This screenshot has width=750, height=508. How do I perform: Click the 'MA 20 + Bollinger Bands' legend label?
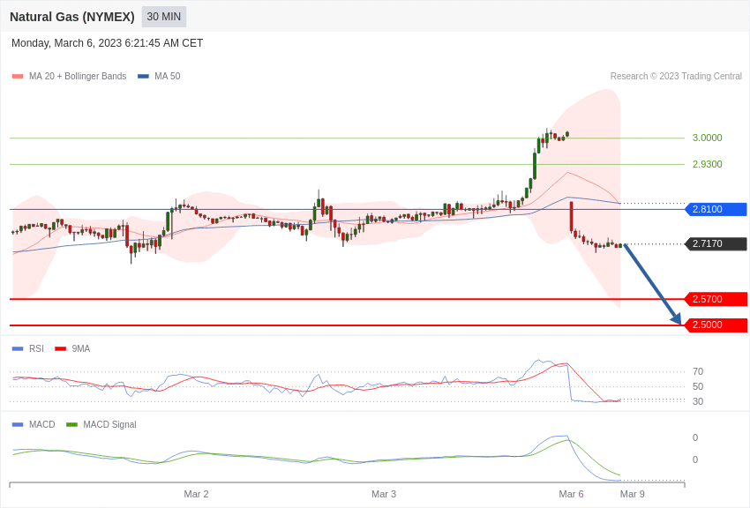point(78,77)
